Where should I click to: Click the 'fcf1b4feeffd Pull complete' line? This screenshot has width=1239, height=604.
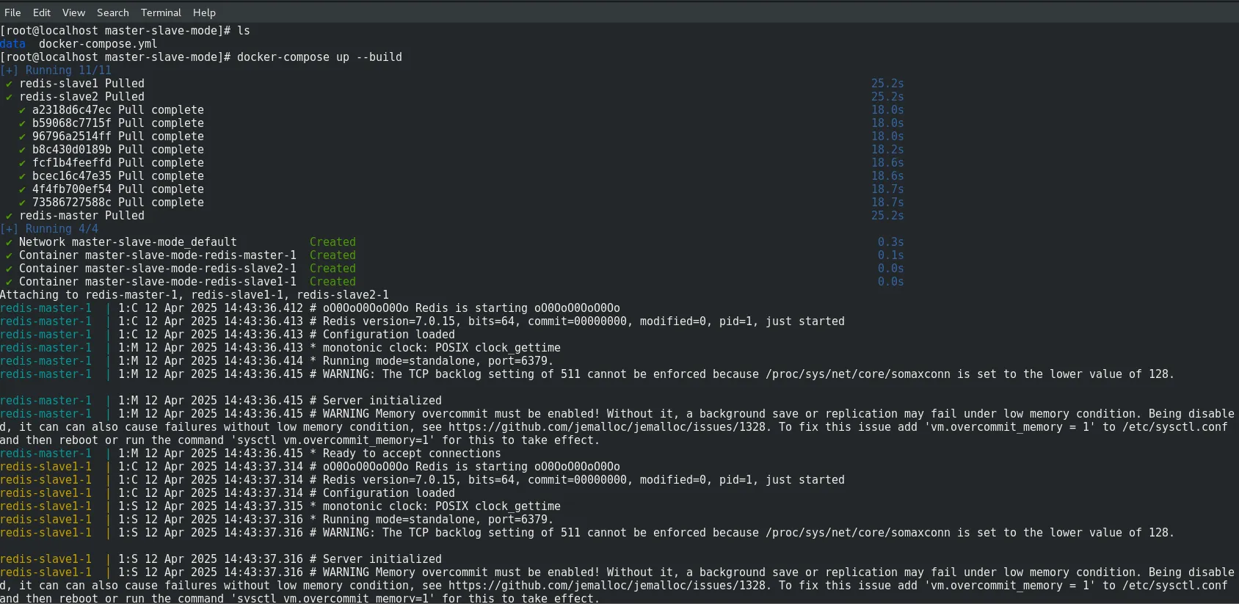(112, 163)
